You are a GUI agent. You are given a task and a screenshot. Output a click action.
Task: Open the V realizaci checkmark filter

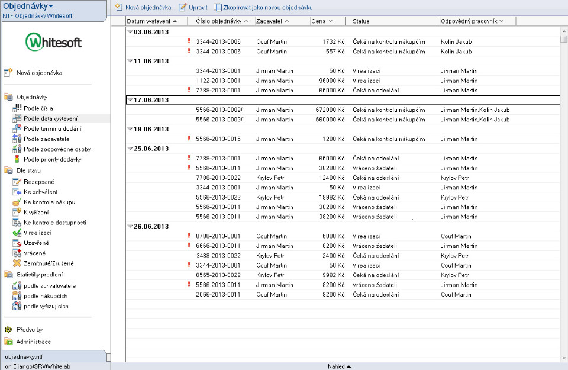pyautogui.click(x=17, y=233)
